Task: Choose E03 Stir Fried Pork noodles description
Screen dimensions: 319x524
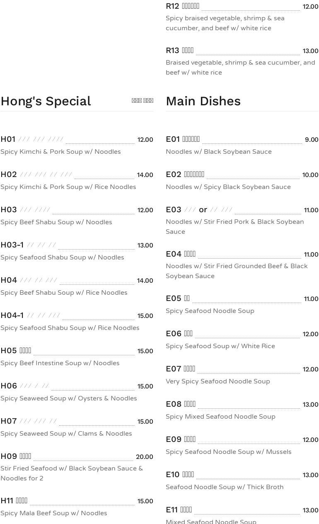Action: (x=234, y=227)
